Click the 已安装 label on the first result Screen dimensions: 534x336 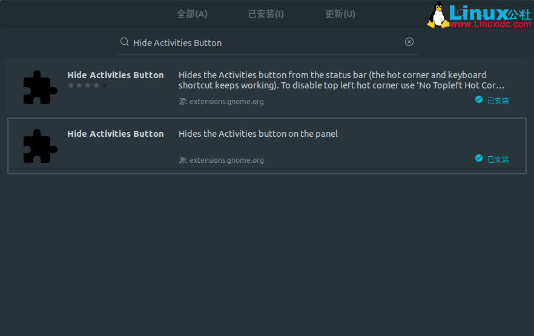click(x=498, y=100)
